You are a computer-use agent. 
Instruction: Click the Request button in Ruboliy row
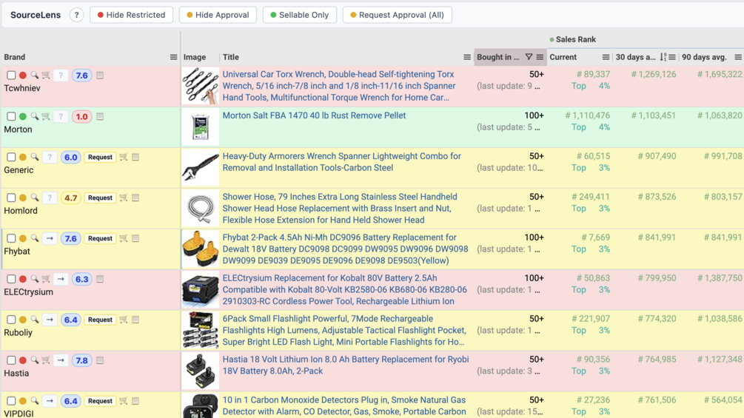tap(100, 320)
